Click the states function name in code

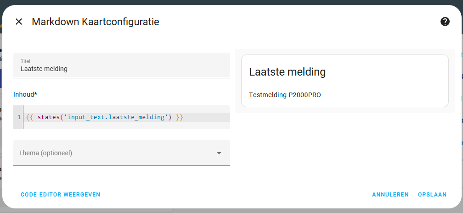pos(49,117)
